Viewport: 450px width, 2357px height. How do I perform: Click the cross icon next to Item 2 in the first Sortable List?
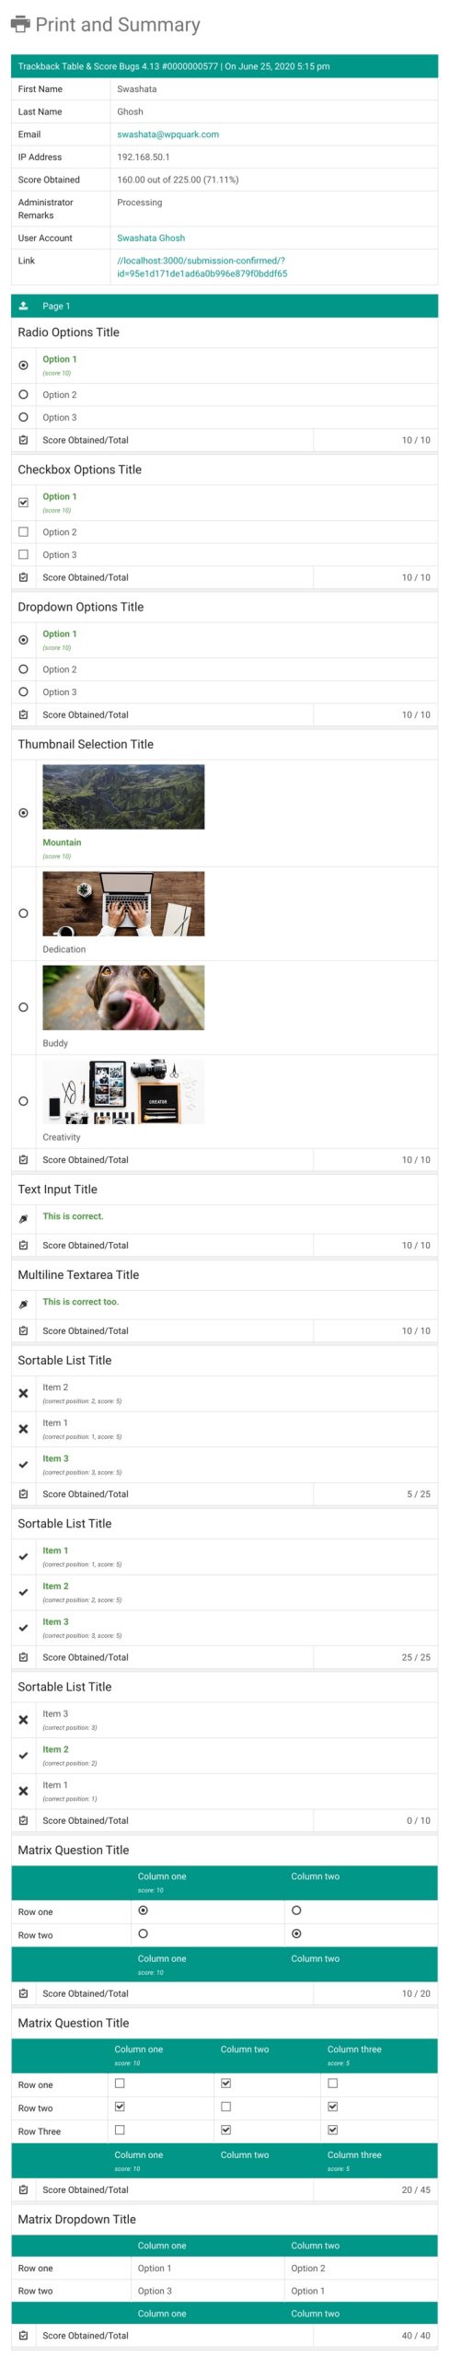(23, 1393)
